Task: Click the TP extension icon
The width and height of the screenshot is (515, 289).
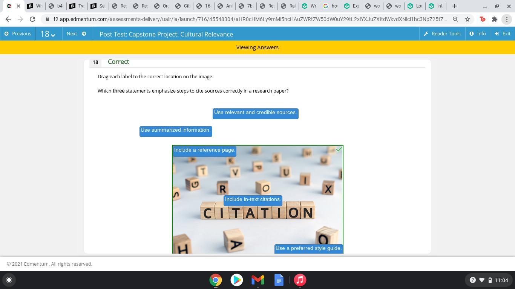Action: [482, 19]
